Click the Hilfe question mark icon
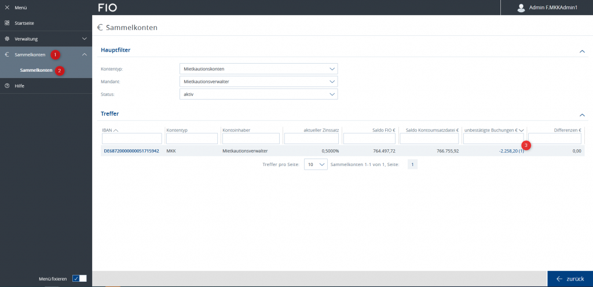 pos(7,86)
